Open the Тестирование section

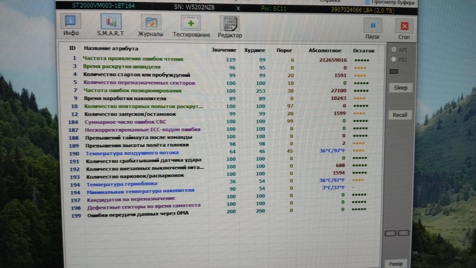point(191,26)
